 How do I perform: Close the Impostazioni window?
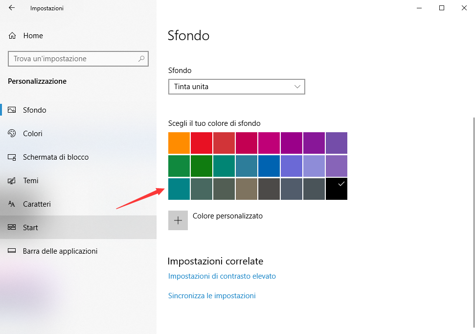(464, 8)
